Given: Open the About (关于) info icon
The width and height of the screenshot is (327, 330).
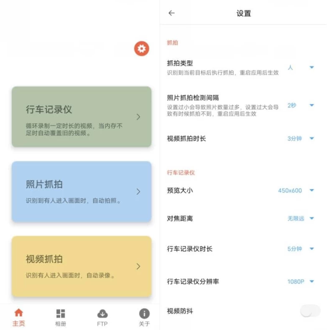Looking at the screenshot, I should (x=144, y=314).
